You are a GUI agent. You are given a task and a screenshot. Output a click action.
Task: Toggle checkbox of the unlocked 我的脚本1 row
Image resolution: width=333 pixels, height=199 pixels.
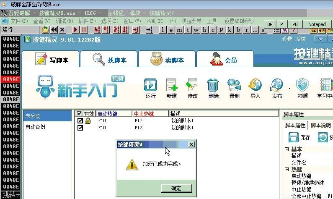(x=80, y=128)
